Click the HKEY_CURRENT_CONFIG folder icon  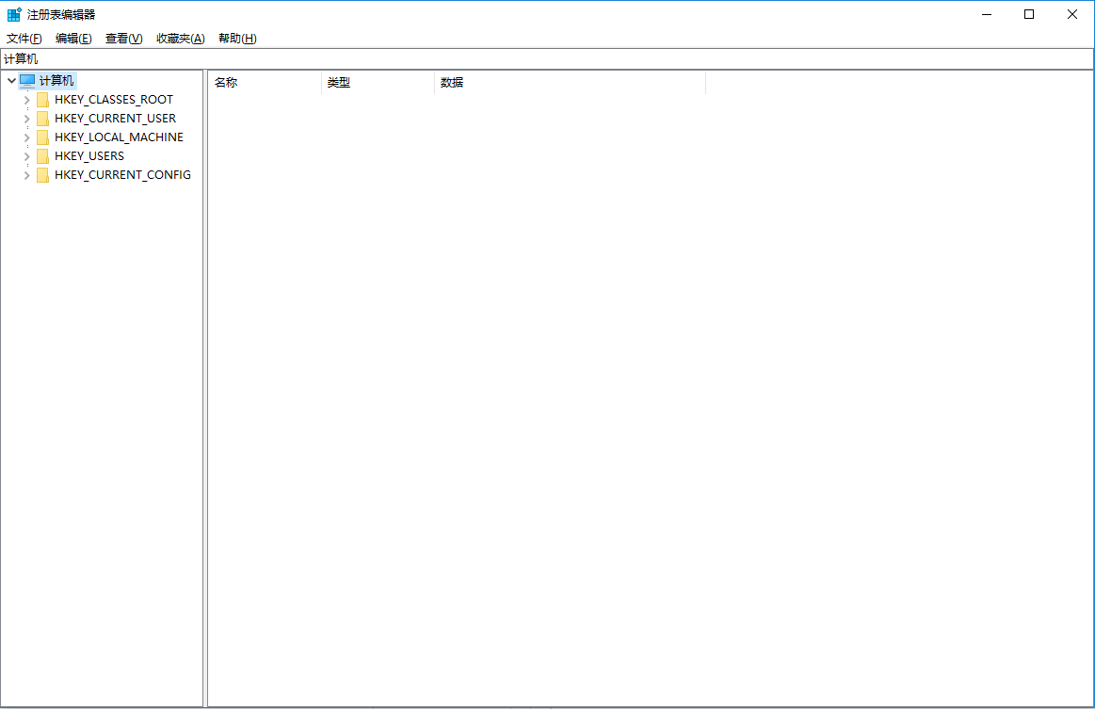43,174
